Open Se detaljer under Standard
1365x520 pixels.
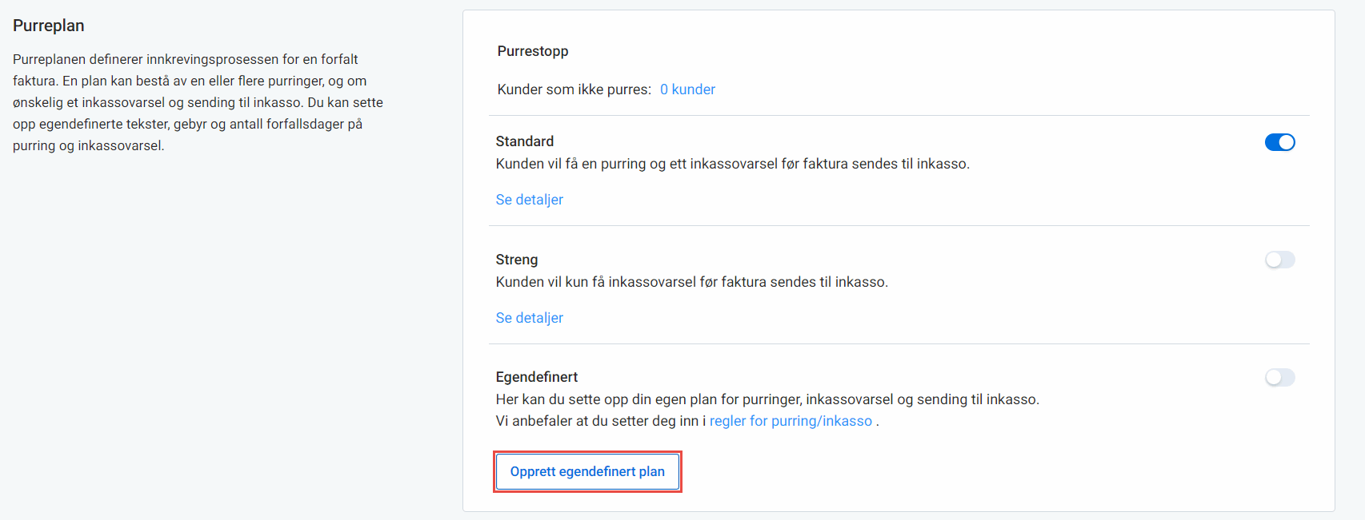pos(529,200)
